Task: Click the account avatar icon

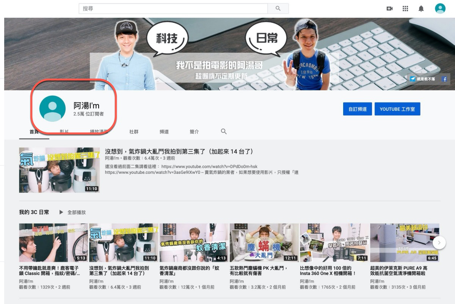Action: pyautogui.click(x=440, y=8)
